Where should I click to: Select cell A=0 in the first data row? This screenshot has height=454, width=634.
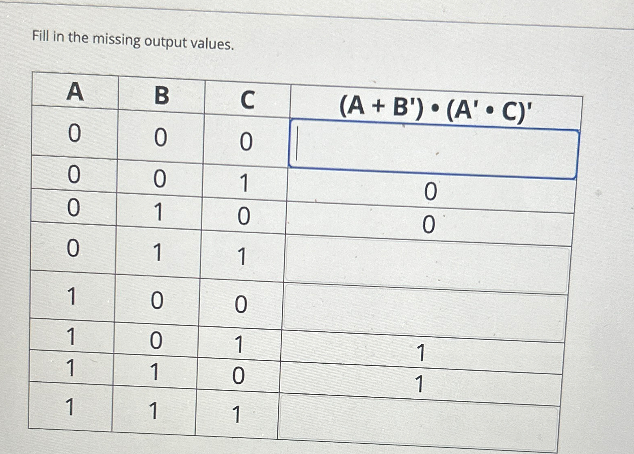pyautogui.click(x=74, y=134)
